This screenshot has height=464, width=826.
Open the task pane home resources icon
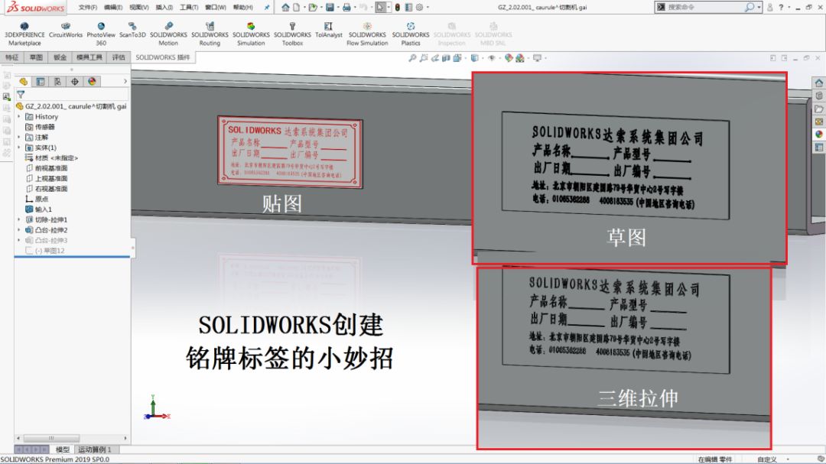point(818,83)
